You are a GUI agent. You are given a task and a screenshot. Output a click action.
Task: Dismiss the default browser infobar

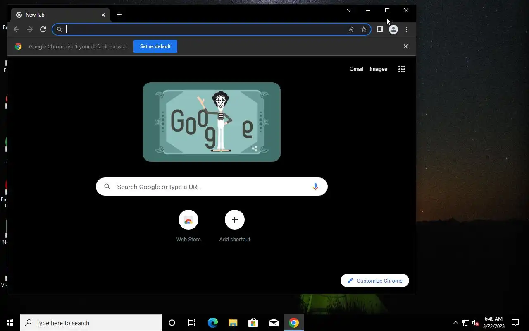tap(406, 46)
